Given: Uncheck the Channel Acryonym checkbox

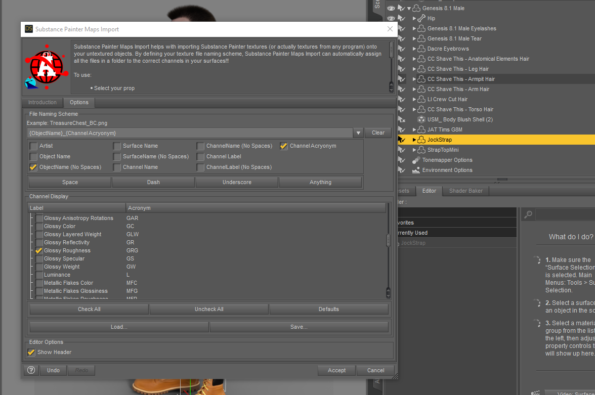Looking at the screenshot, I should [x=284, y=146].
